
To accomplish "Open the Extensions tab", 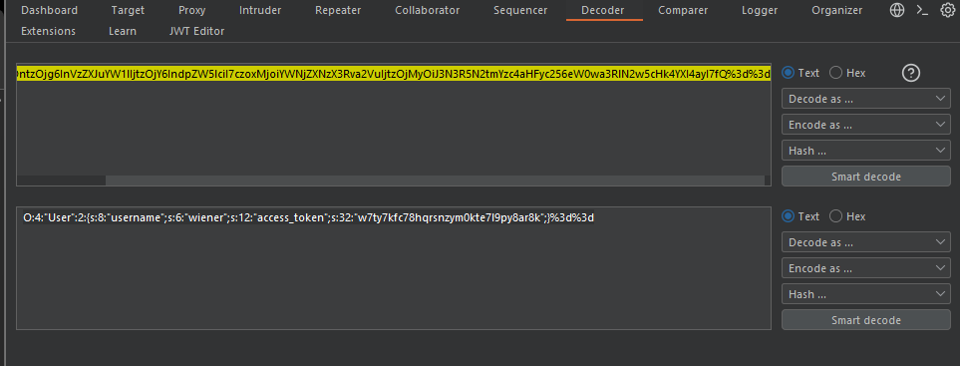I will [49, 31].
